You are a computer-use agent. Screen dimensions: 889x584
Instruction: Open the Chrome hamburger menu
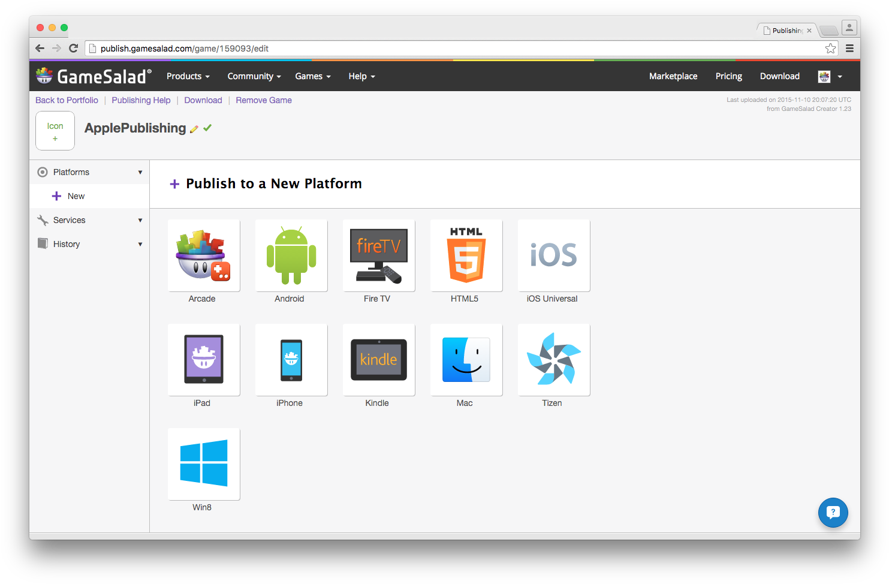pyautogui.click(x=849, y=49)
